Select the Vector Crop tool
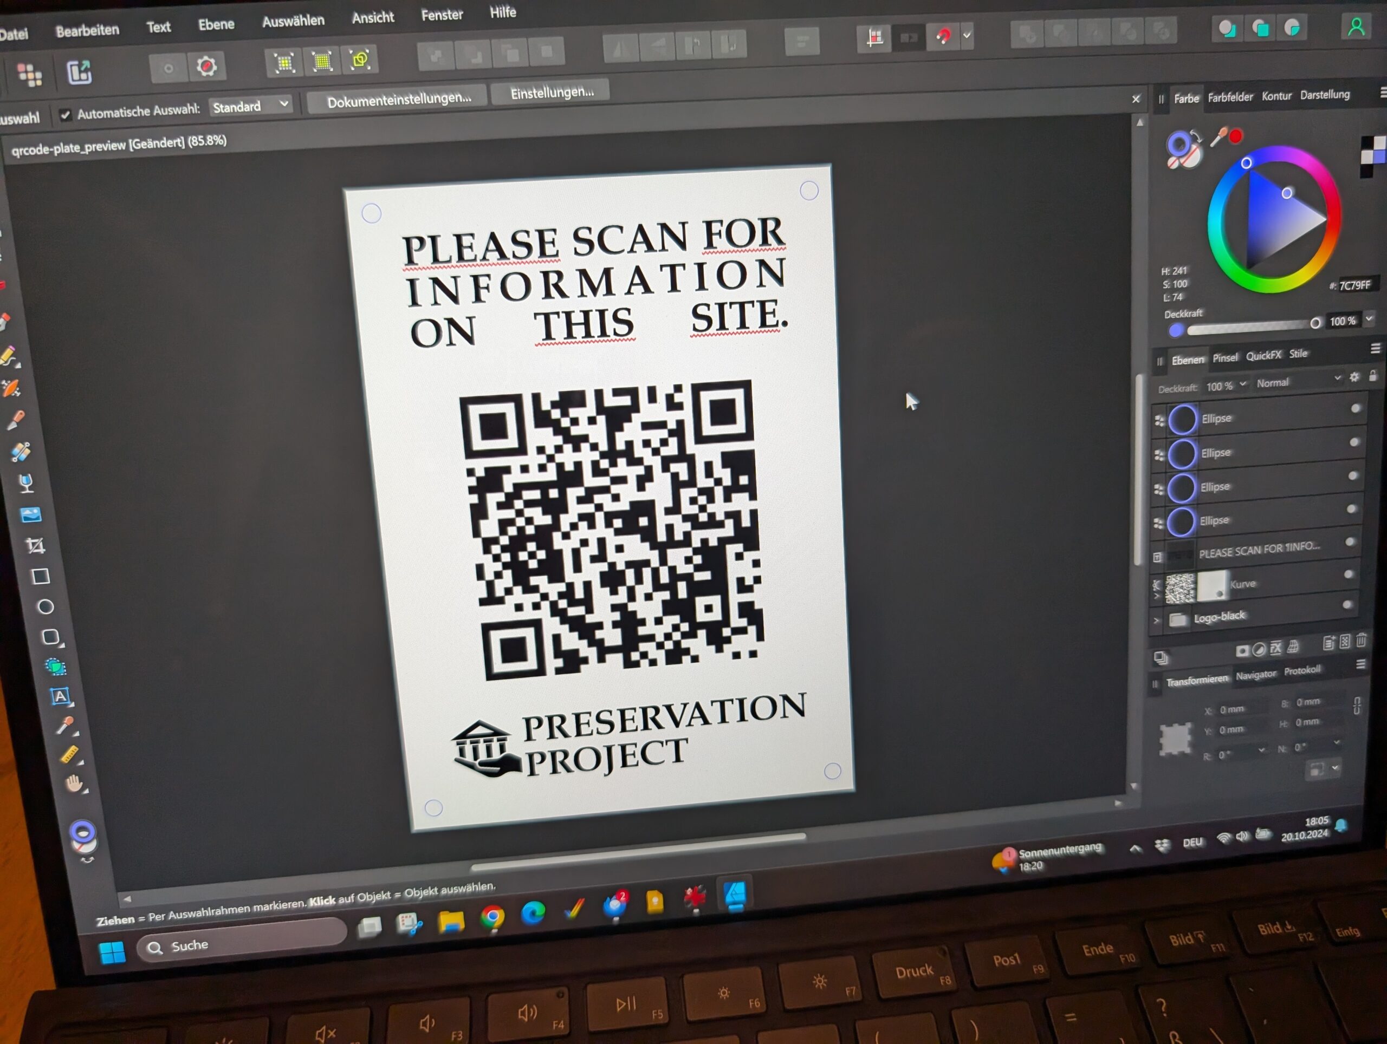 (35, 546)
